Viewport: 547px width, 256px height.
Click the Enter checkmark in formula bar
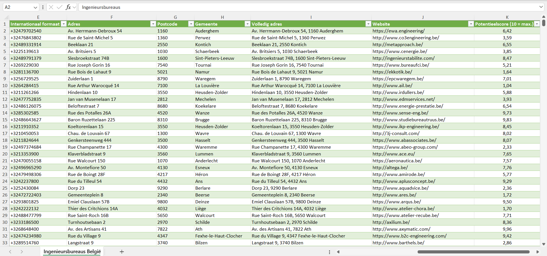60,7
